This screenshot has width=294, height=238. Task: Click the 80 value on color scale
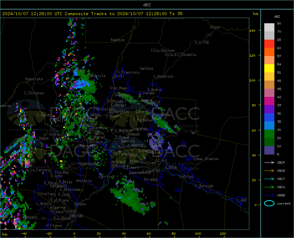279,24
